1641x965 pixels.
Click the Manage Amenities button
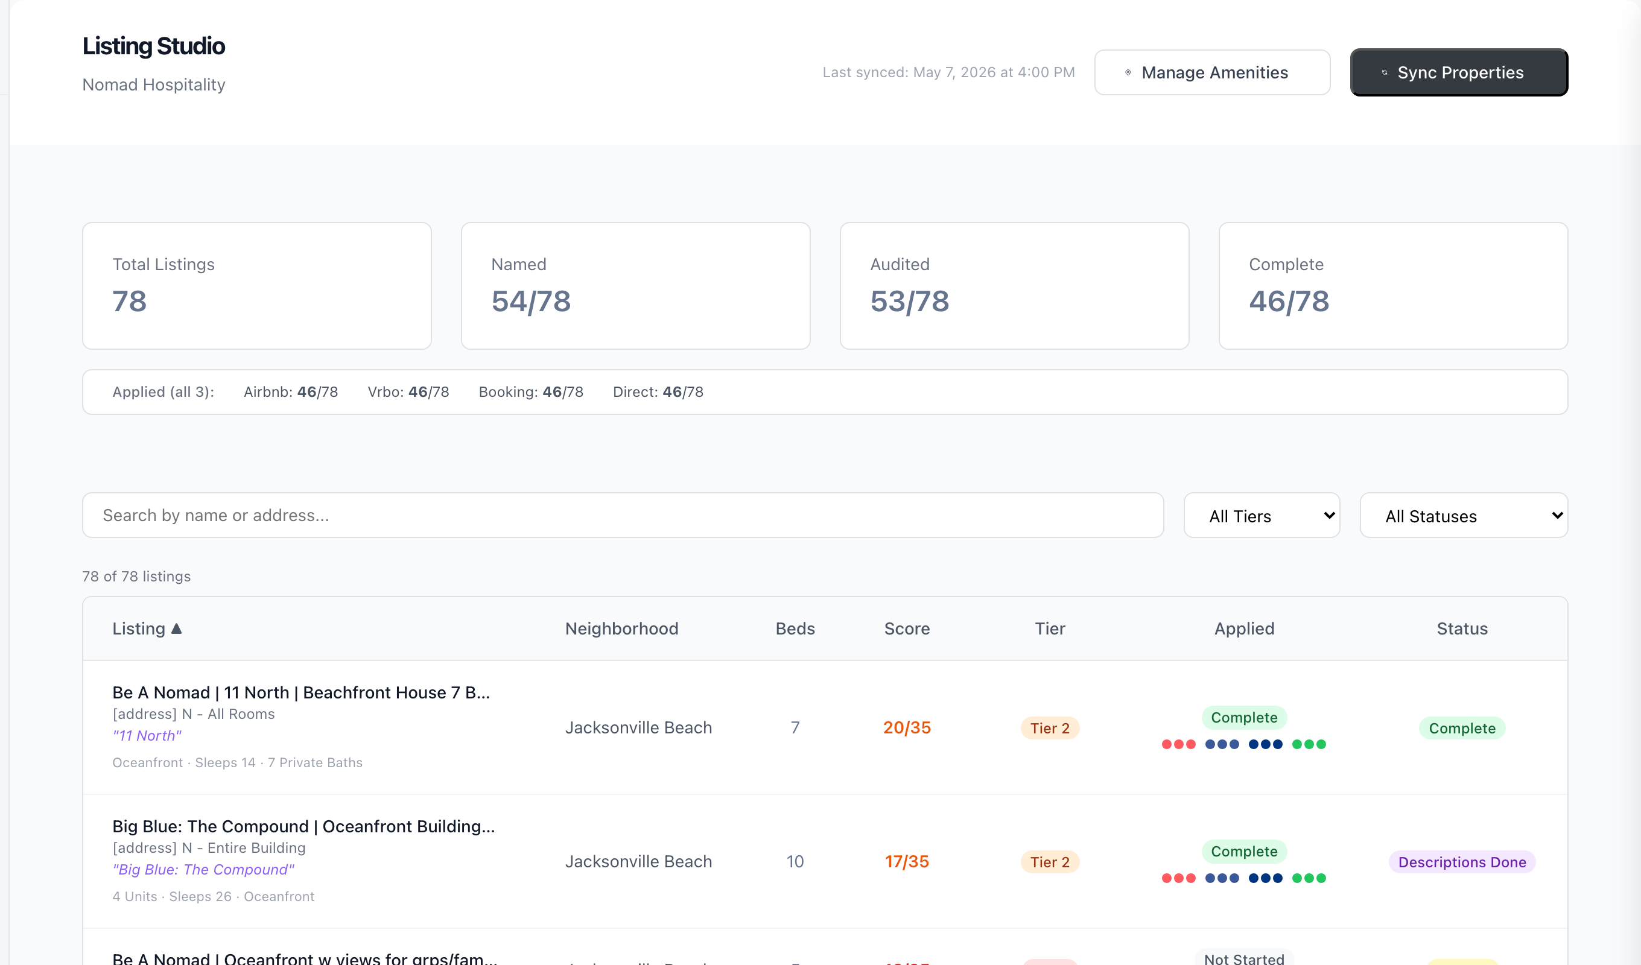pyautogui.click(x=1212, y=72)
